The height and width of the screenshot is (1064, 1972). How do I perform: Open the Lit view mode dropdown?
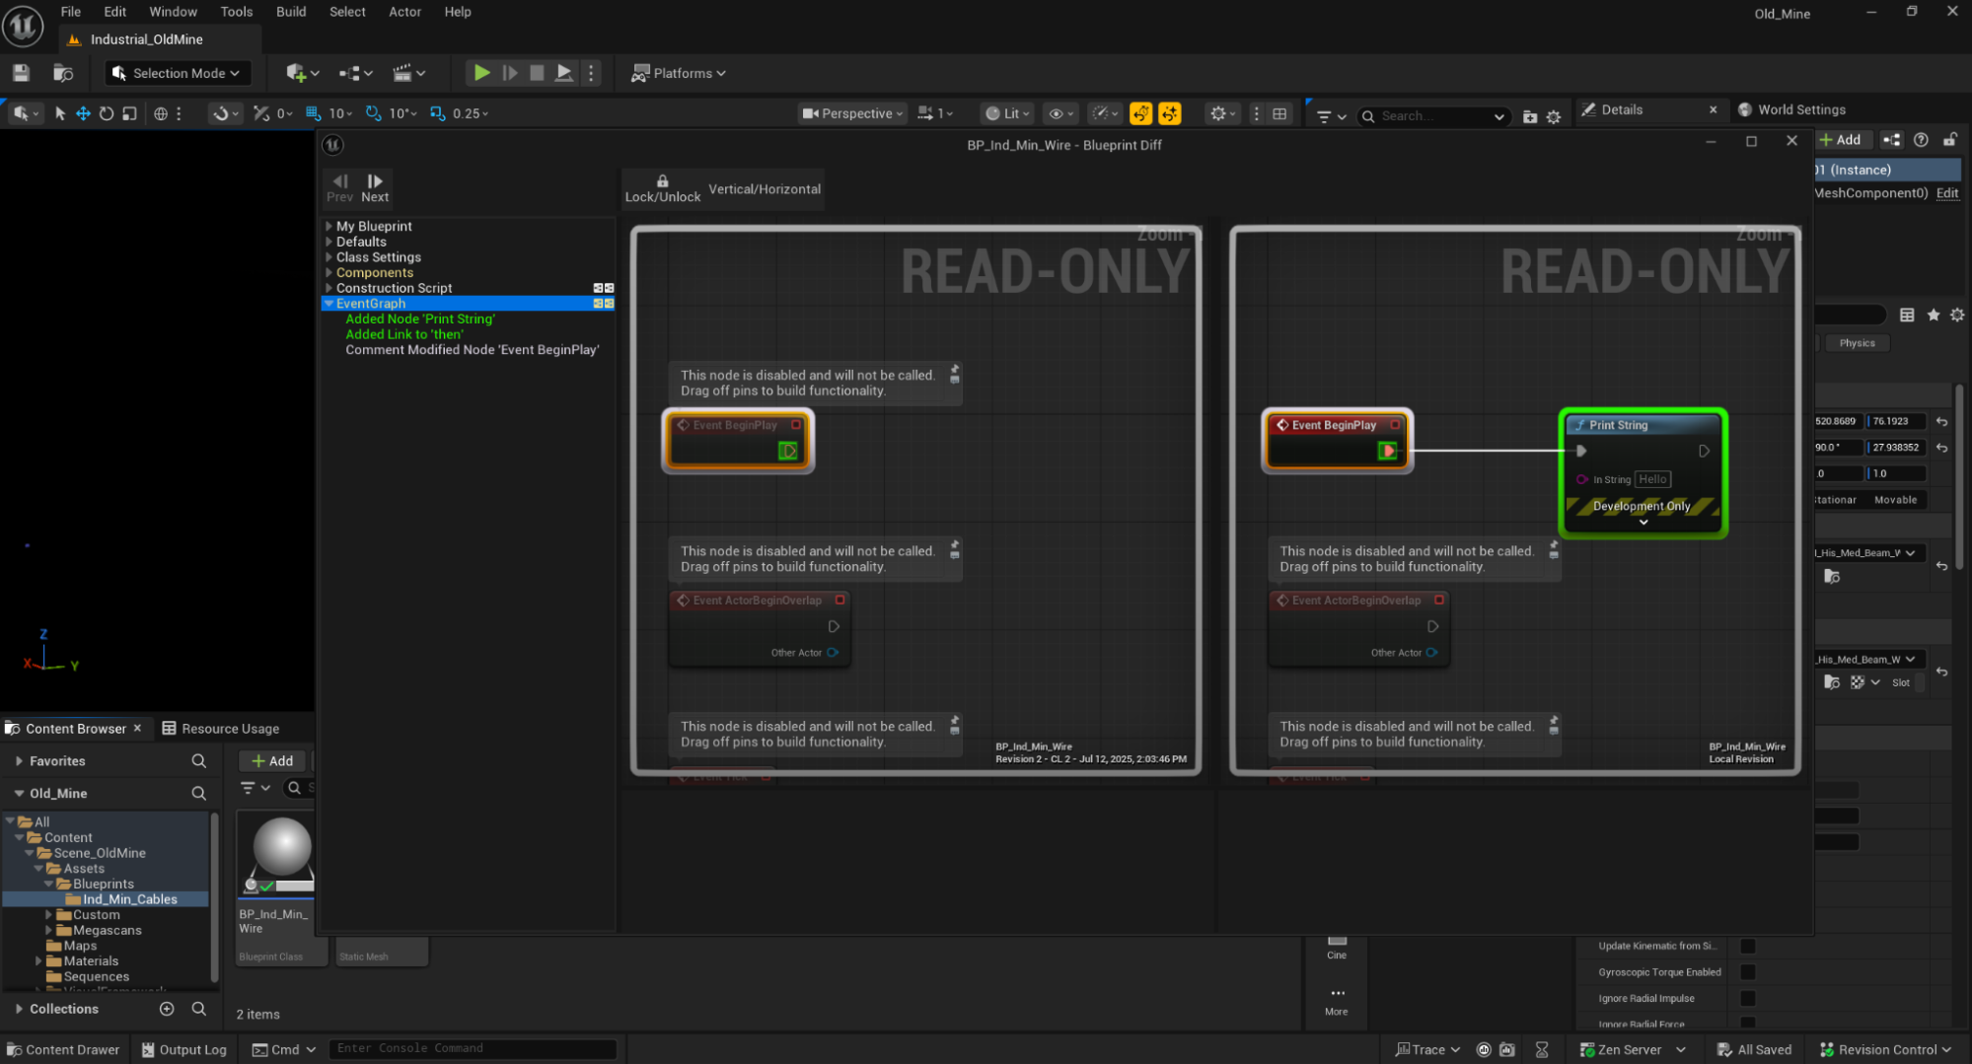point(1007,113)
